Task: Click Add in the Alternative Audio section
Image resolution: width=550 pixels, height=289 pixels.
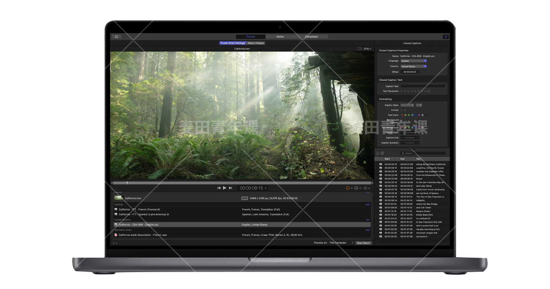Action: pyautogui.click(x=368, y=230)
